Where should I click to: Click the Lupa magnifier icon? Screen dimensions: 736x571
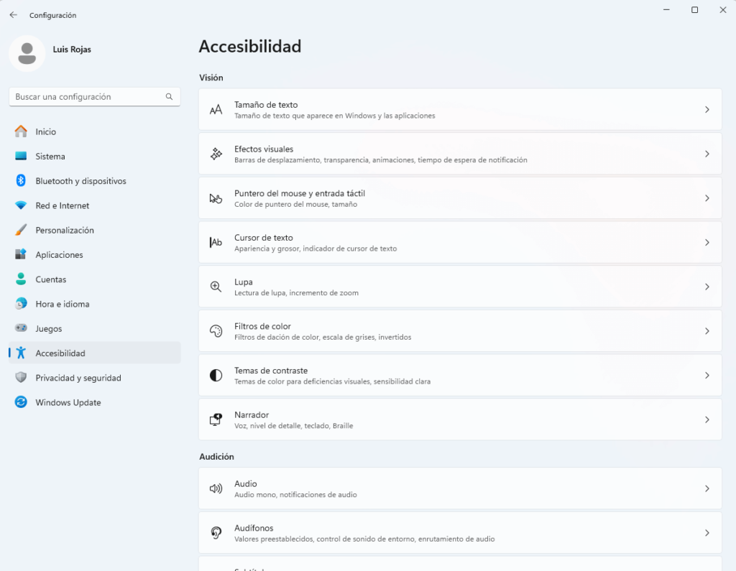tap(216, 287)
